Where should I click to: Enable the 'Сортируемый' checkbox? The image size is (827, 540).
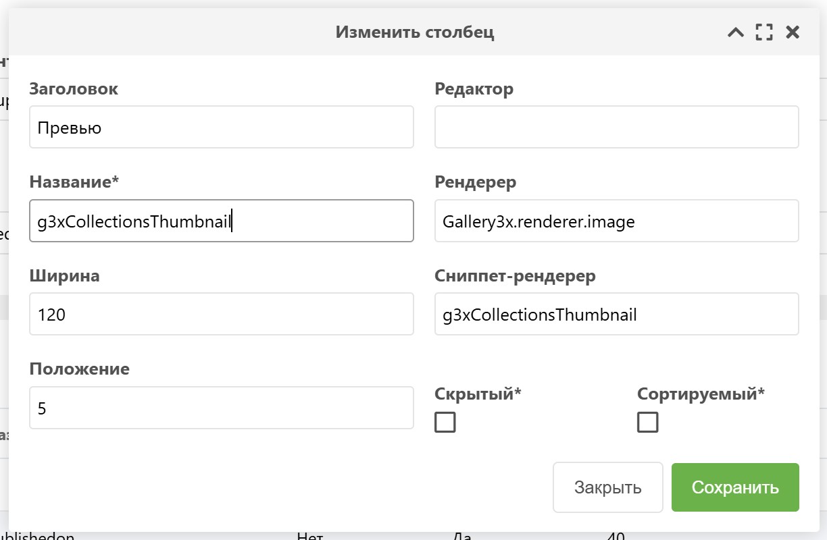(x=647, y=423)
